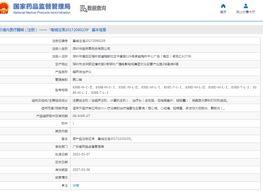Select the remark 原产品注册证号 text

(x=102, y=139)
